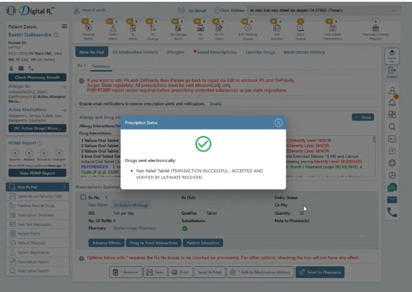Screen dimensions: 412x292
Task: Switch to the Favorite Drugs tab
Action: [260, 52]
